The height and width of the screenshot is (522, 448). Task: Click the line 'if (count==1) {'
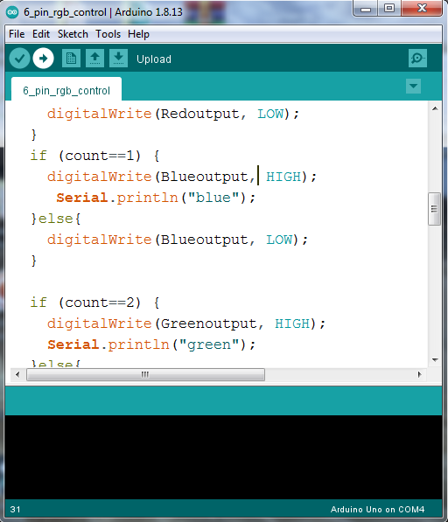[x=94, y=156]
